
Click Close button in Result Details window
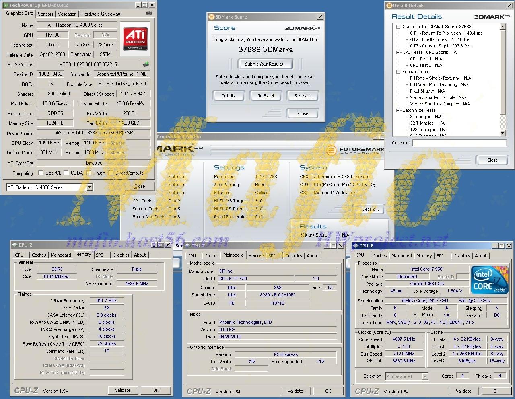click(x=492, y=160)
